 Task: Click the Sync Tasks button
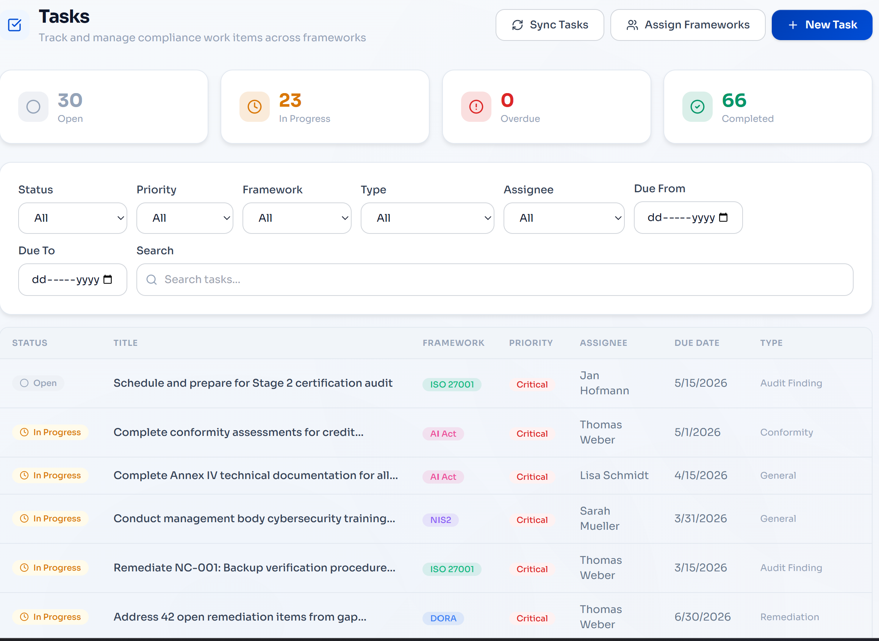550,25
